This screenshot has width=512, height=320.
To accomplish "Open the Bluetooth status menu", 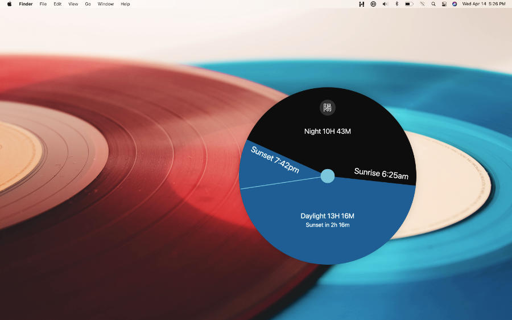I will [397, 4].
